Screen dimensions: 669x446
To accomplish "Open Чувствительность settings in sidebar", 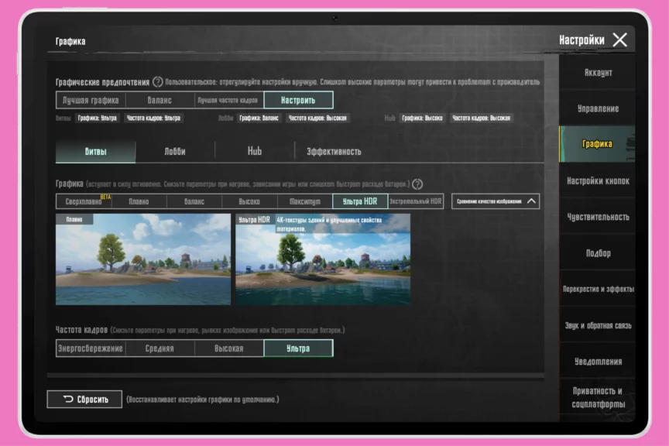I will 597,217.
